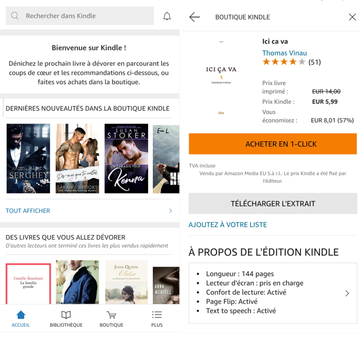
Task: Click the Kindle price EUR 5,99
Action: [x=324, y=102]
